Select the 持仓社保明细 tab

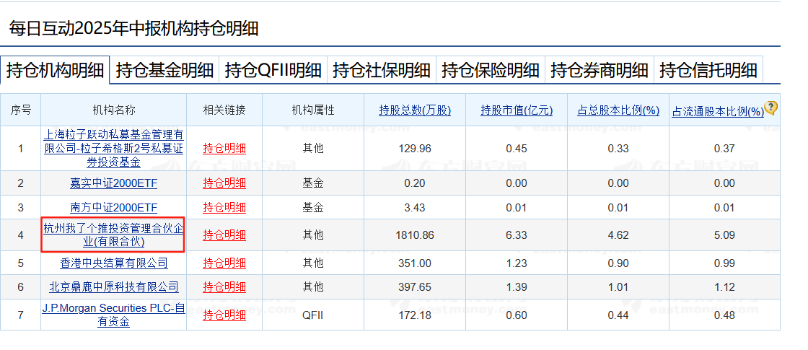point(382,70)
